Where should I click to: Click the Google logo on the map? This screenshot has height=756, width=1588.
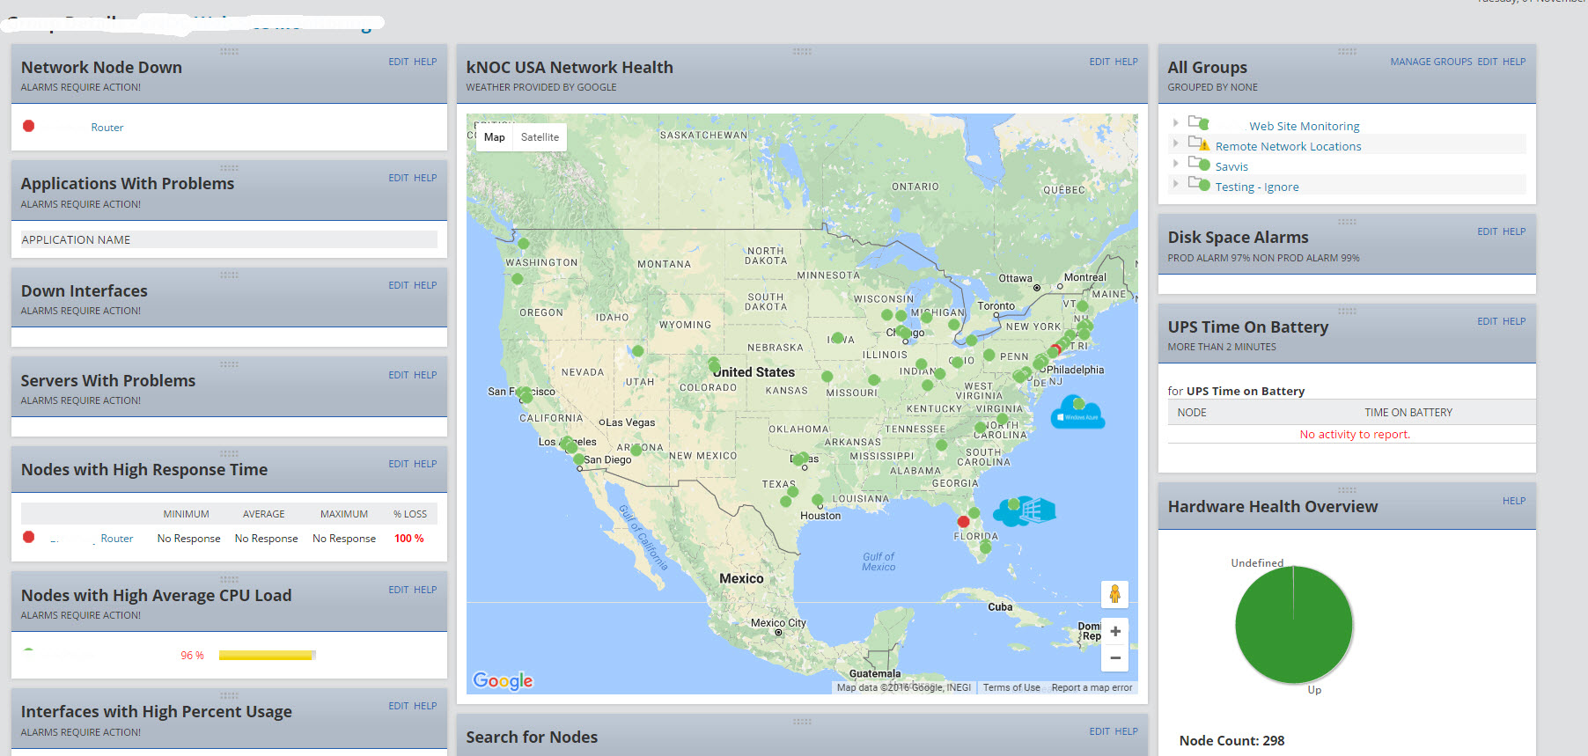tap(503, 680)
